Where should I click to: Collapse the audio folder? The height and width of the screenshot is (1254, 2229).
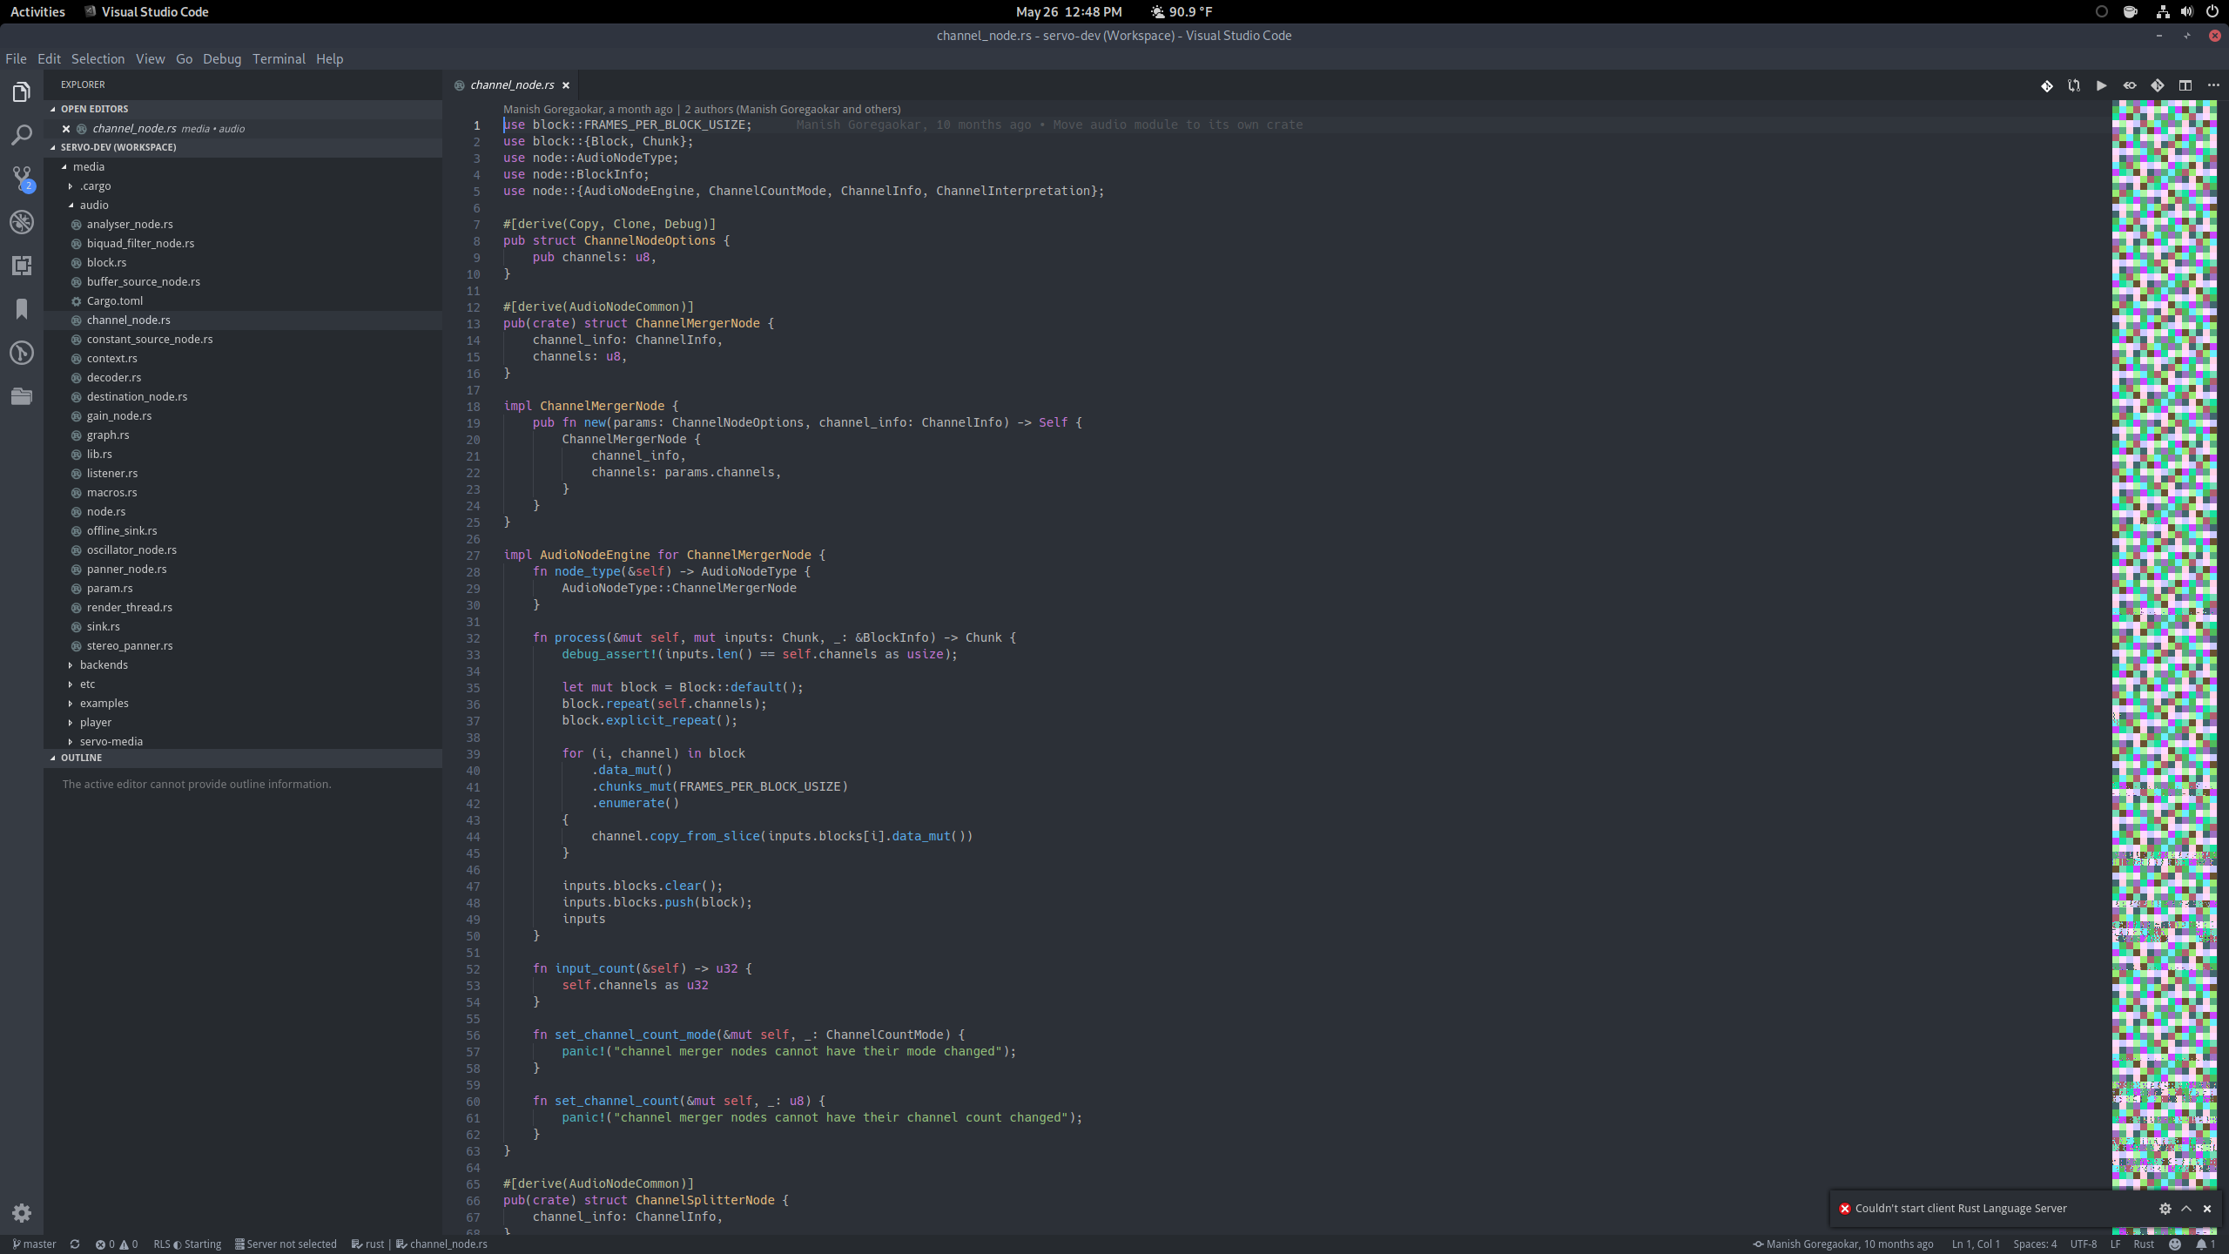95,205
